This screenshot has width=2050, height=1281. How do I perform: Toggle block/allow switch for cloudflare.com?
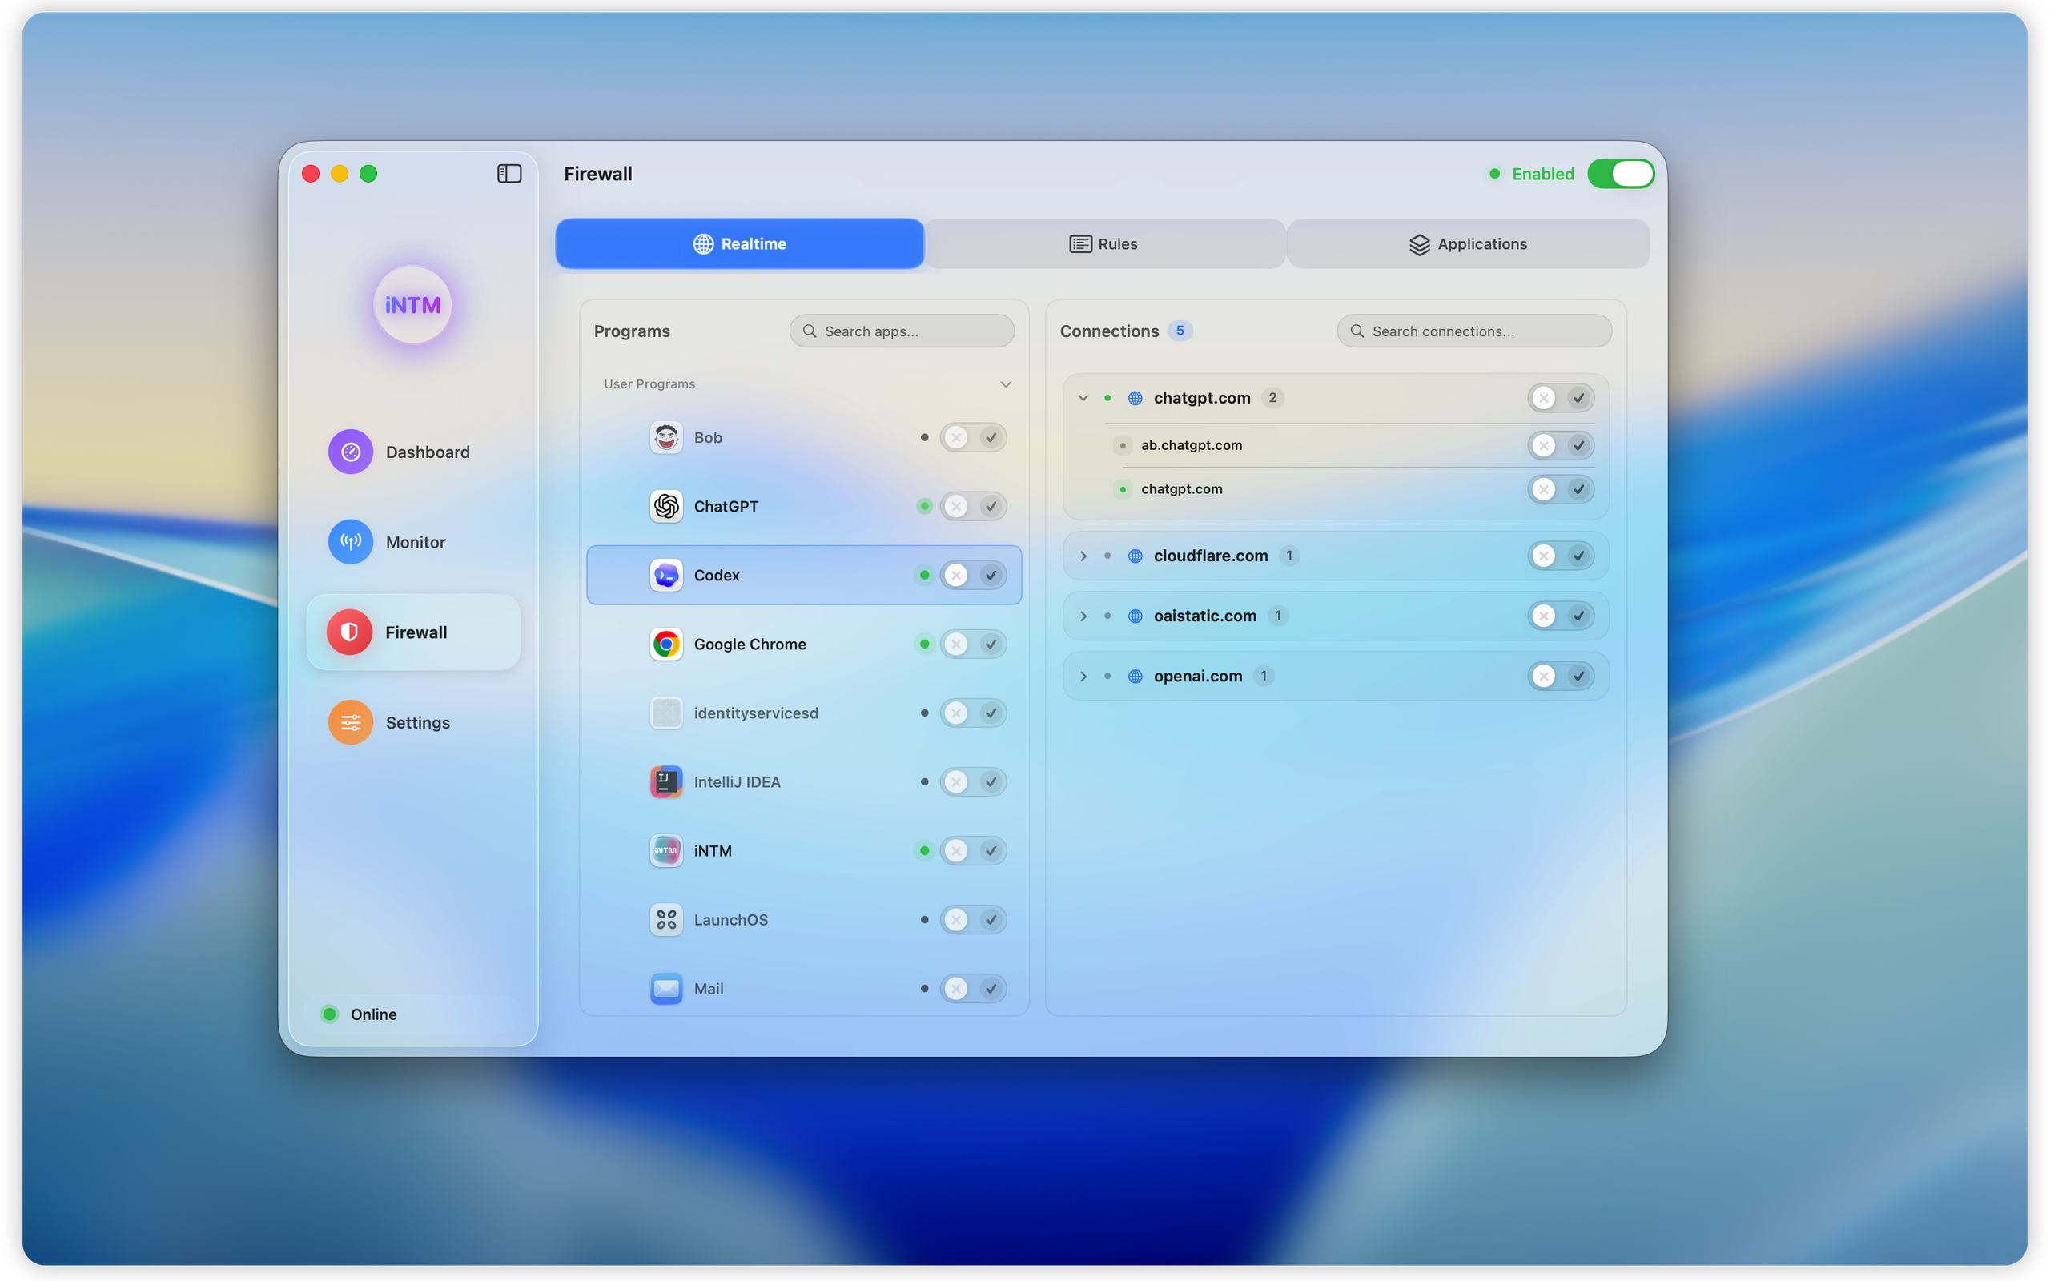[1561, 556]
